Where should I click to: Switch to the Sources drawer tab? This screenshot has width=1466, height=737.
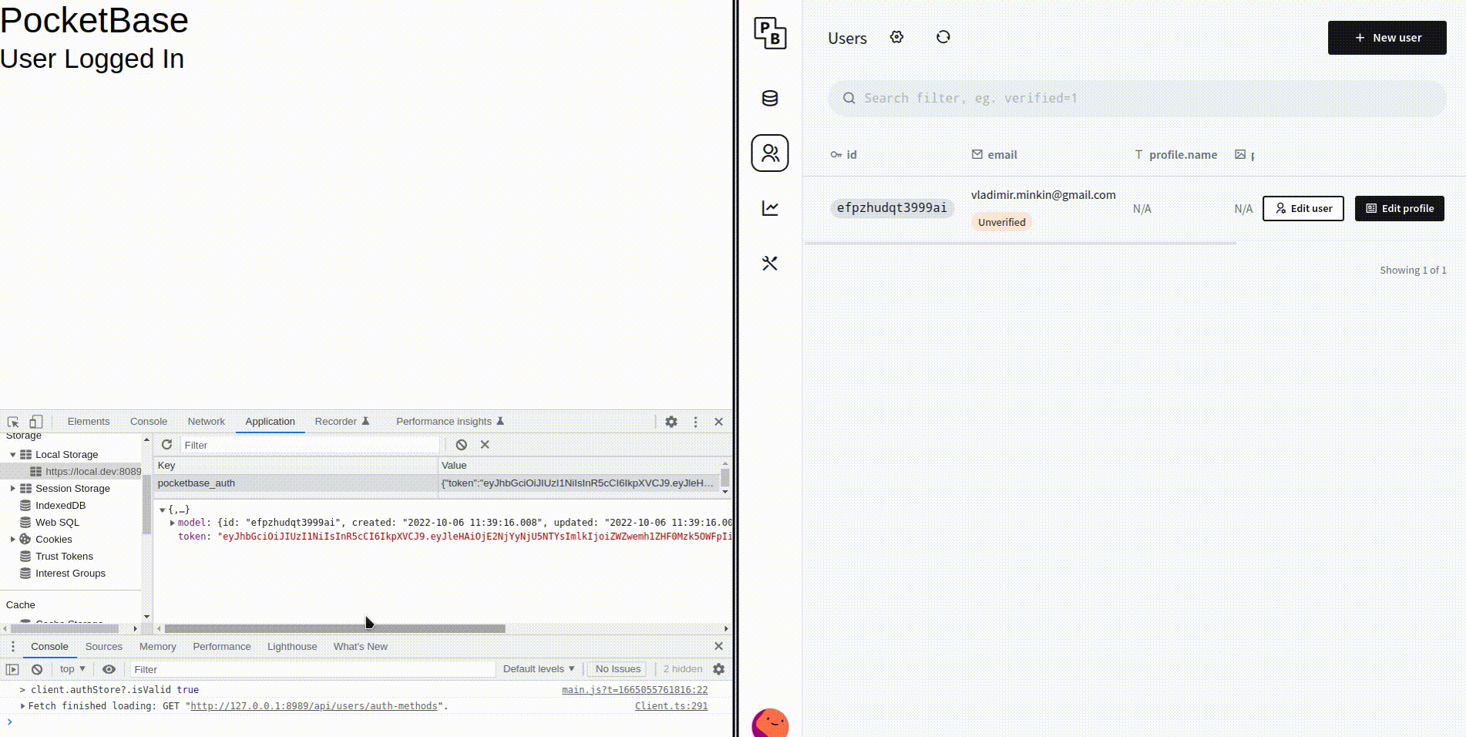104,647
